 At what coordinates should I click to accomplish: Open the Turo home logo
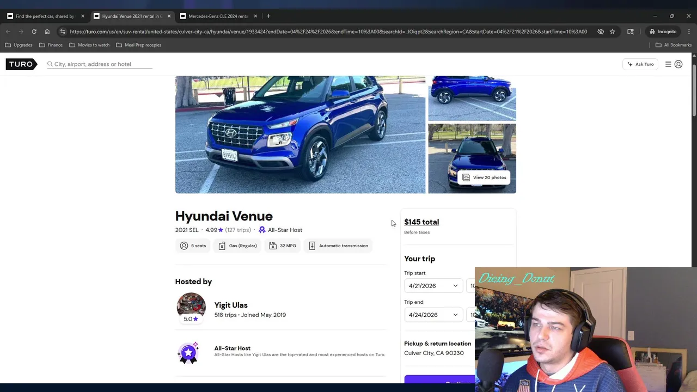point(21,64)
